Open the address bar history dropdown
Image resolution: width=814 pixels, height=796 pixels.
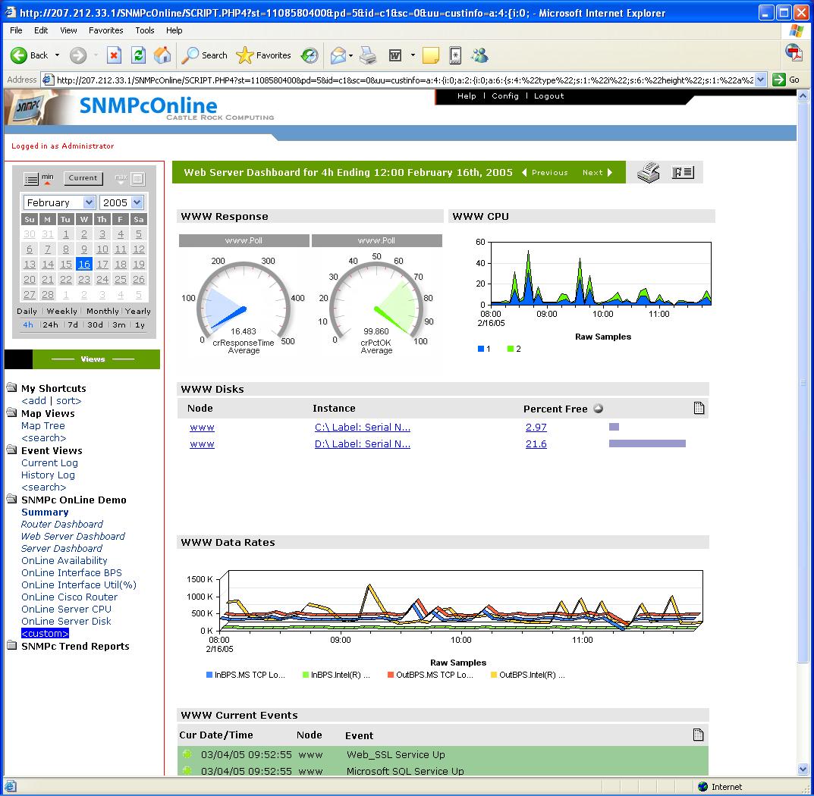[761, 80]
